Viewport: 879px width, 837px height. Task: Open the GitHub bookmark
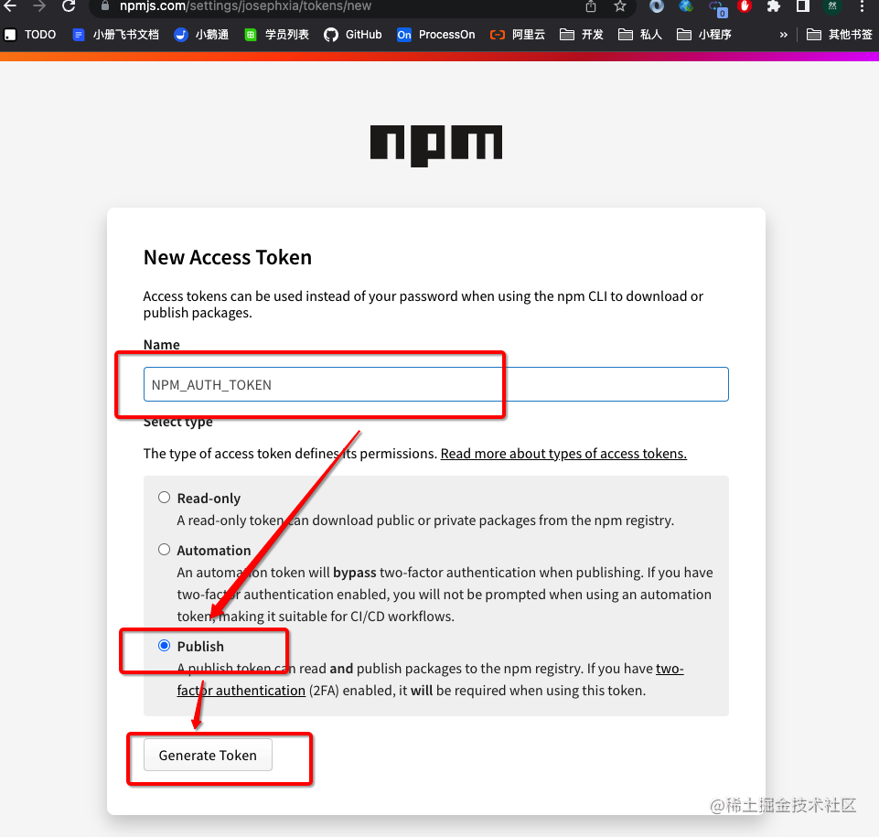click(353, 35)
